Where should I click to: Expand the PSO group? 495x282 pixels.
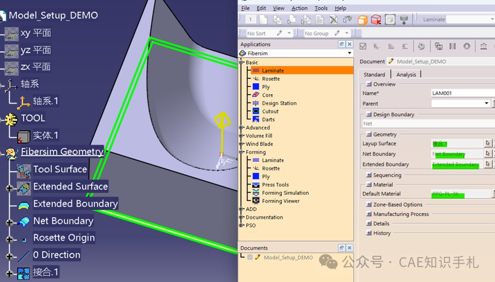[242, 225]
